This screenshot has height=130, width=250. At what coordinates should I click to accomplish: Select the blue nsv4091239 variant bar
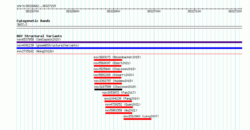pyautogui.click(x=129, y=48)
